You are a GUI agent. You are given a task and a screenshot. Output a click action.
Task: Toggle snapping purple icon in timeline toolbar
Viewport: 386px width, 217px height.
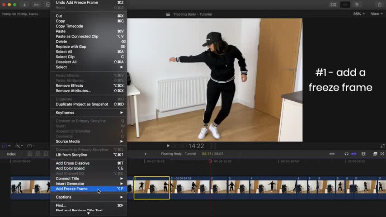(x=354, y=154)
